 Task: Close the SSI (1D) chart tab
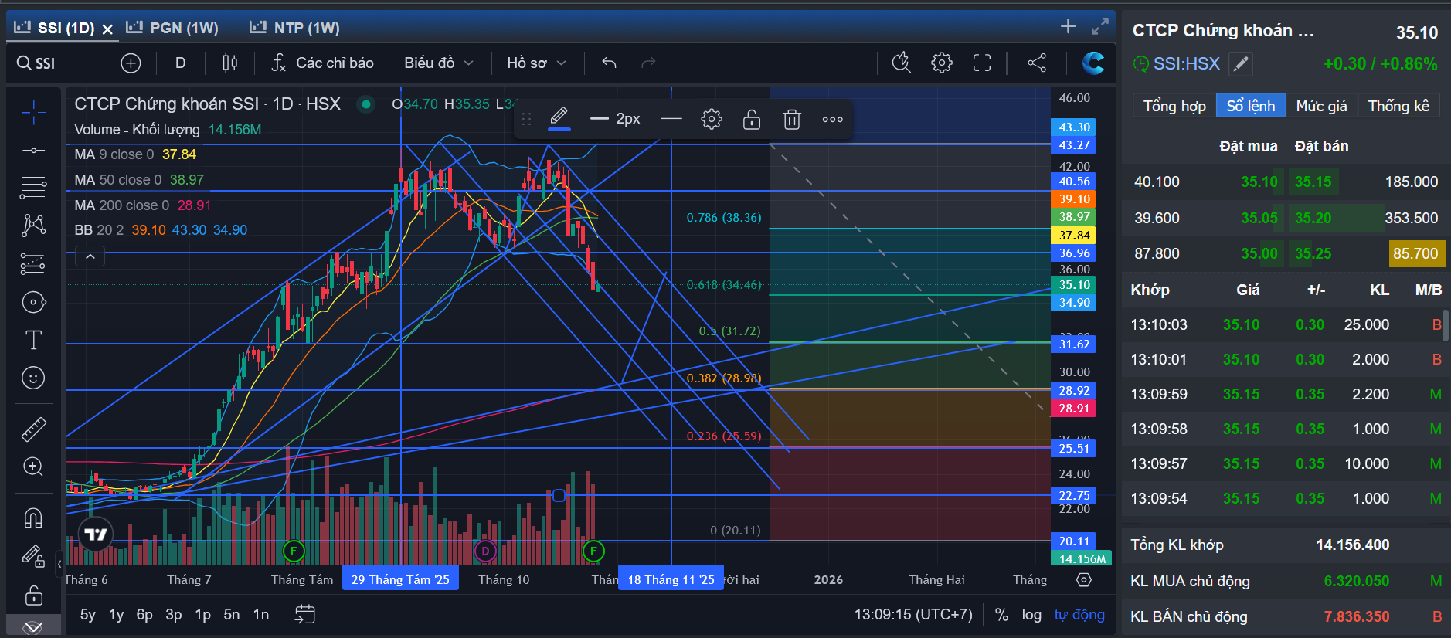point(107,29)
